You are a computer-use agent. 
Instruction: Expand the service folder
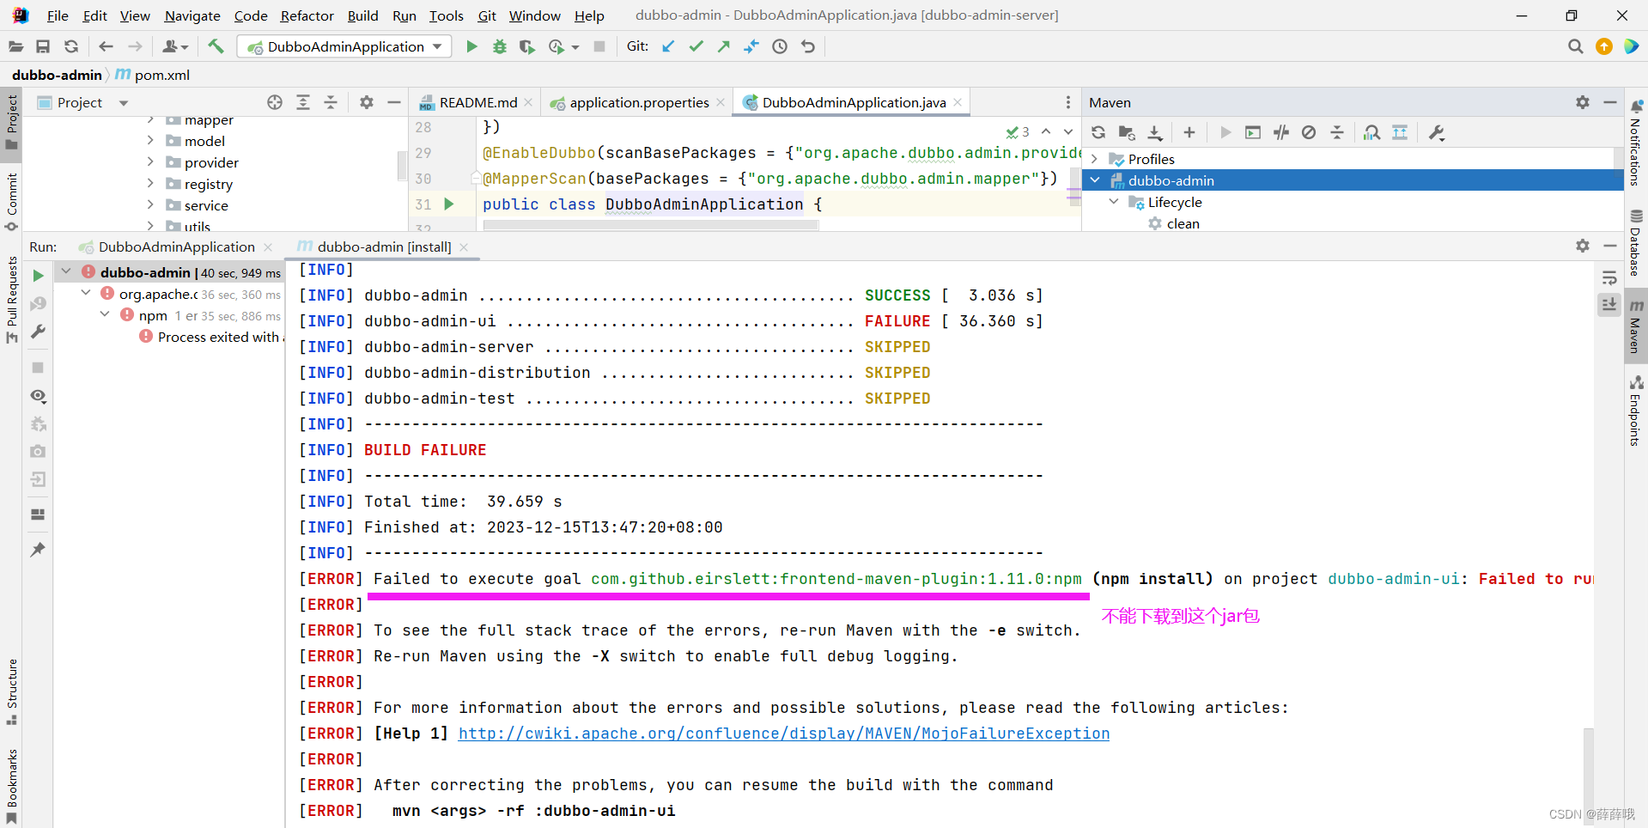pyautogui.click(x=150, y=204)
